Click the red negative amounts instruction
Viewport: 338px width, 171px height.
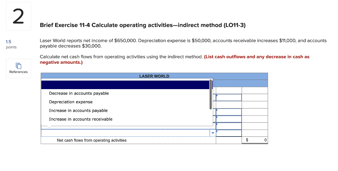click(x=175, y=60)
